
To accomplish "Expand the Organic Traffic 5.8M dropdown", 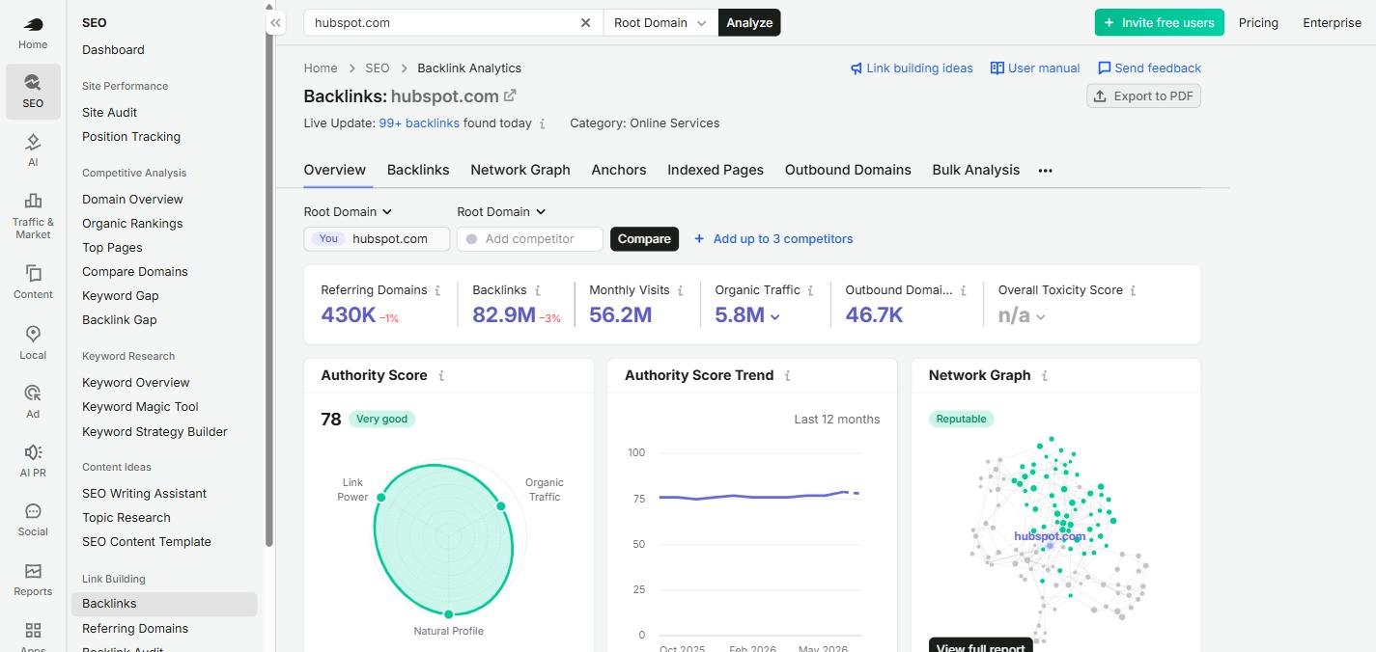I will 774,316.
